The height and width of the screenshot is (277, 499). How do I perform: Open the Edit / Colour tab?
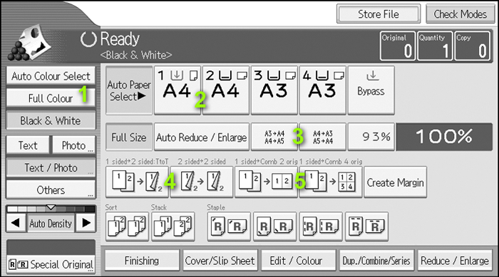[x=298, y=261]
